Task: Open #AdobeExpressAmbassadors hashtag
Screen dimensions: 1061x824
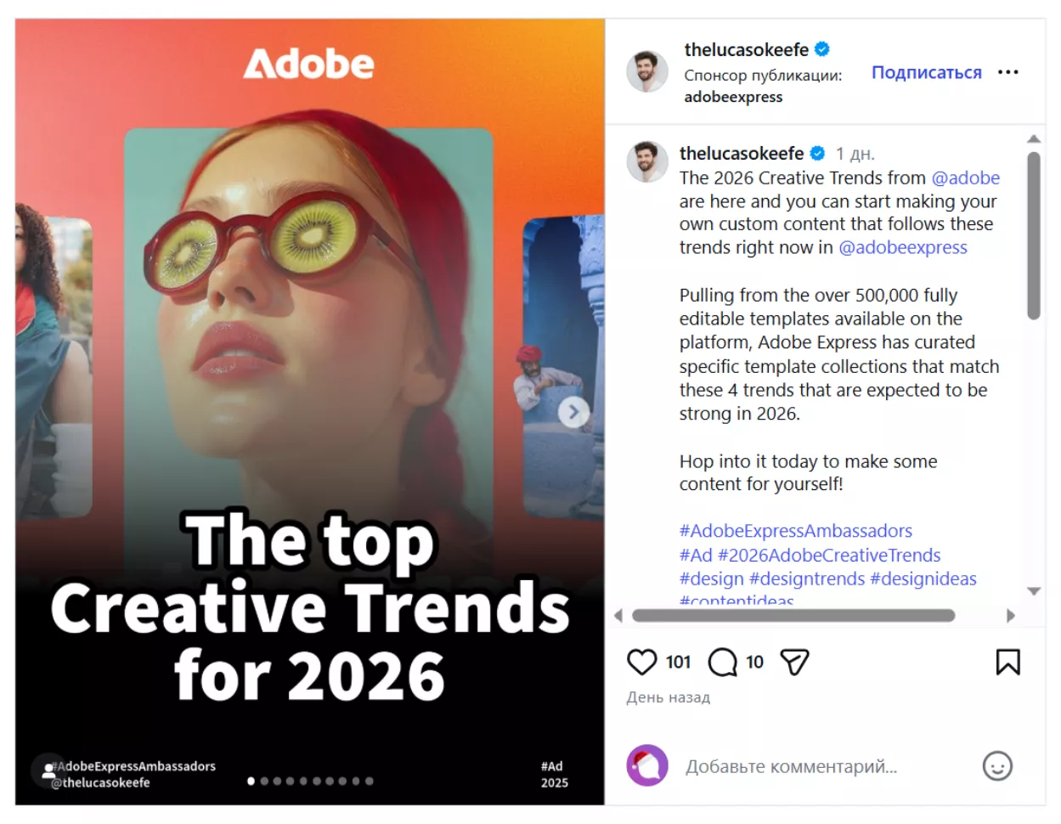Action: (x=795, y=531)
